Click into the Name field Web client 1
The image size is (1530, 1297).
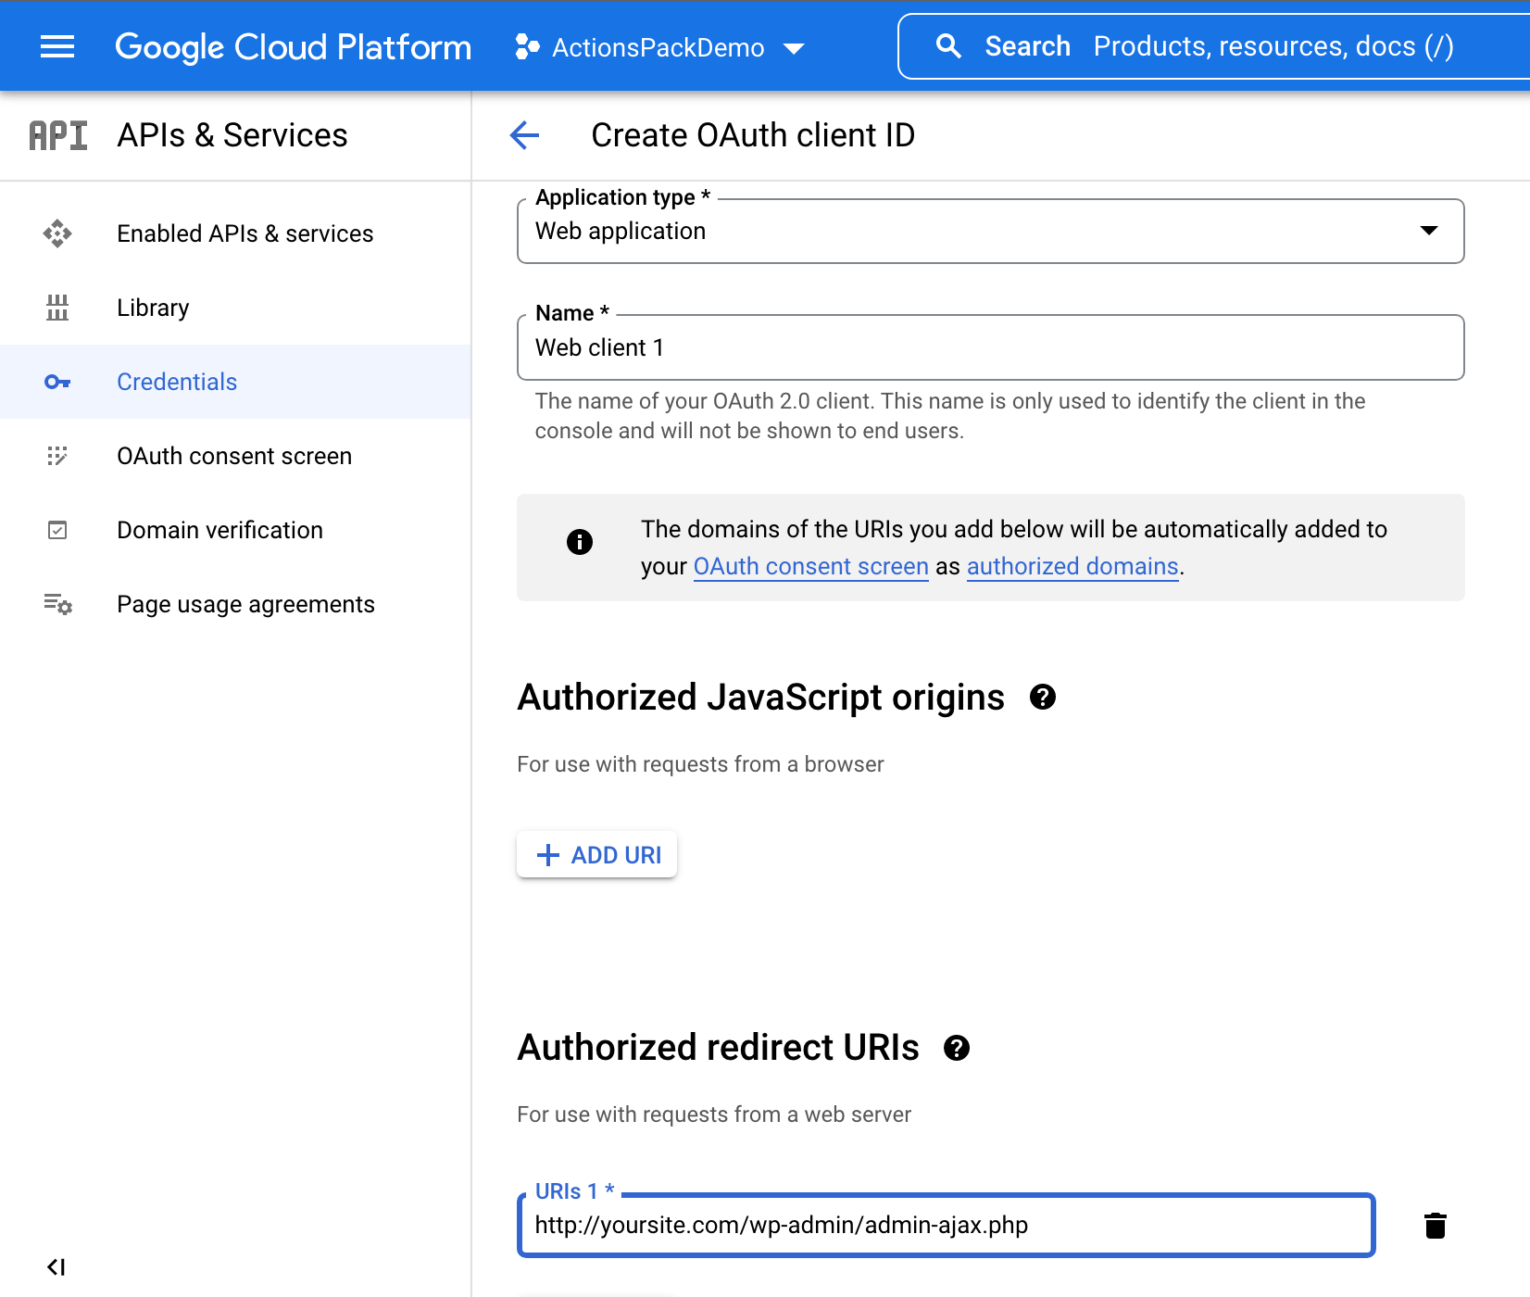[990, 347]
